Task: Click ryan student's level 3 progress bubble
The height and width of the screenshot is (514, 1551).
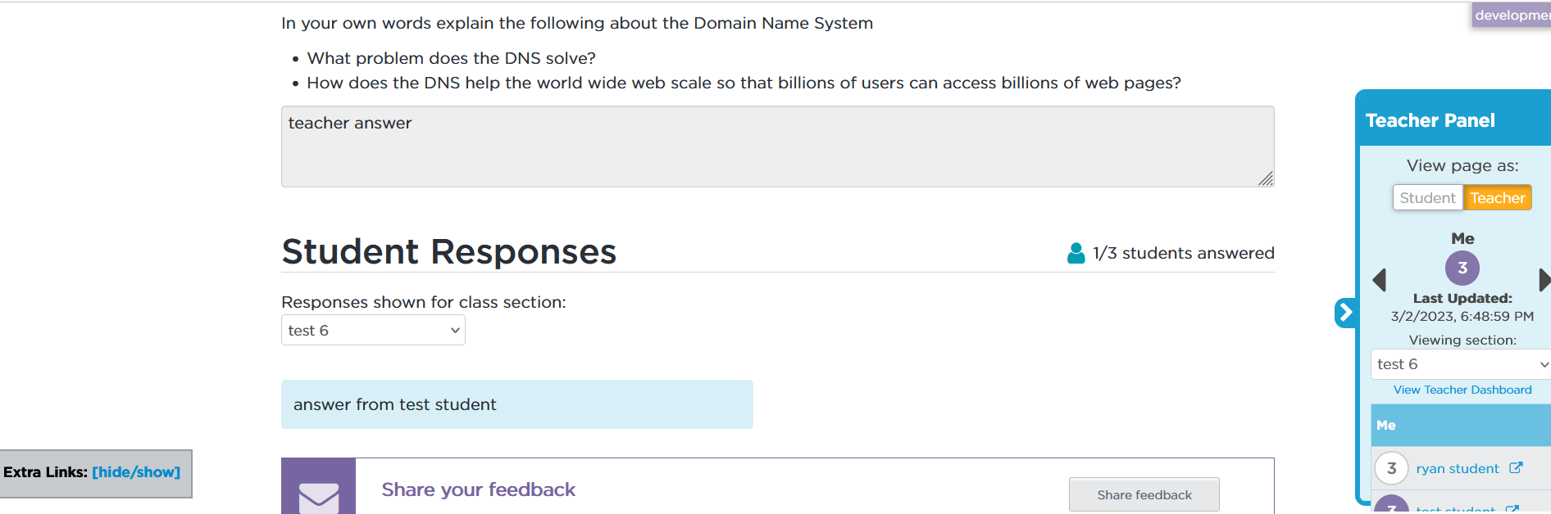Action: point(1391,468)
